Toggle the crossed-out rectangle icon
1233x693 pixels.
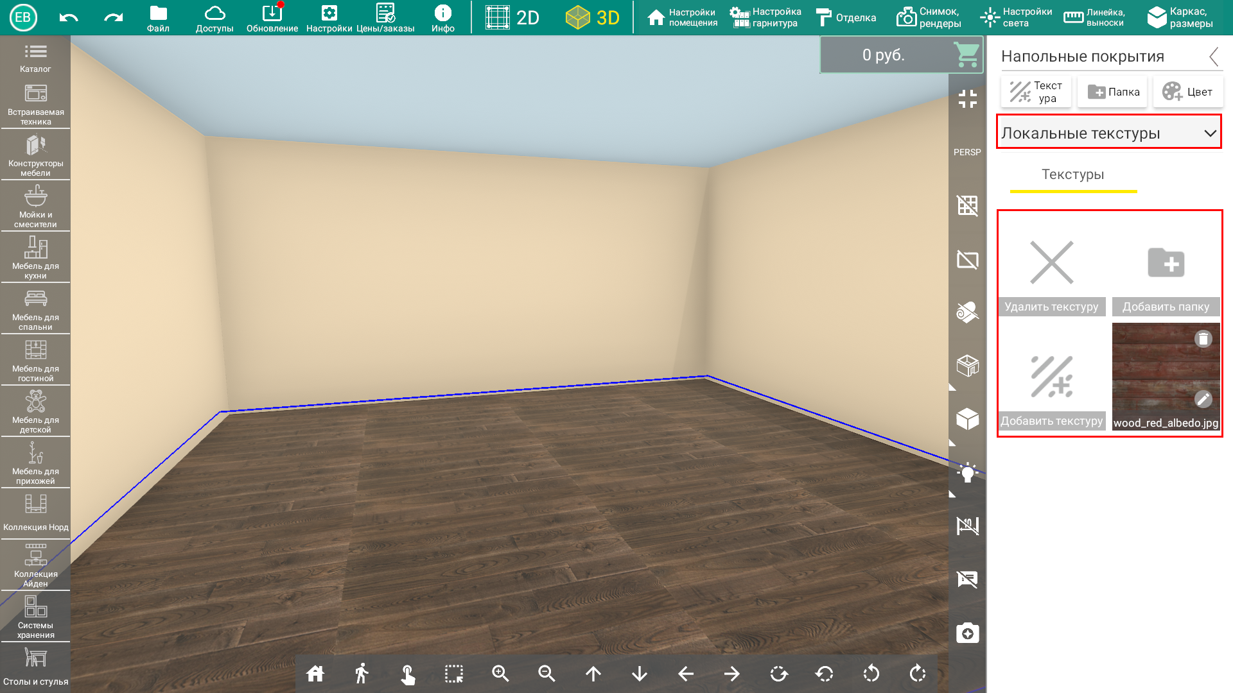[x=967, y=259]
